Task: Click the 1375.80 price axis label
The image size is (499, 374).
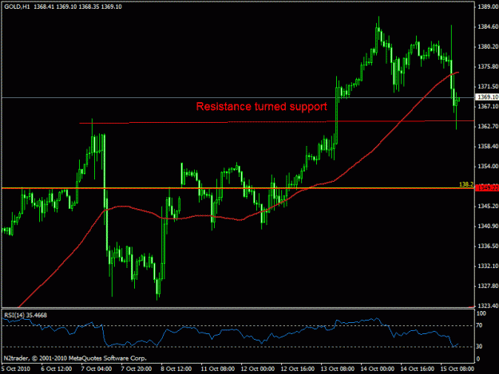Action: (488, 66)
